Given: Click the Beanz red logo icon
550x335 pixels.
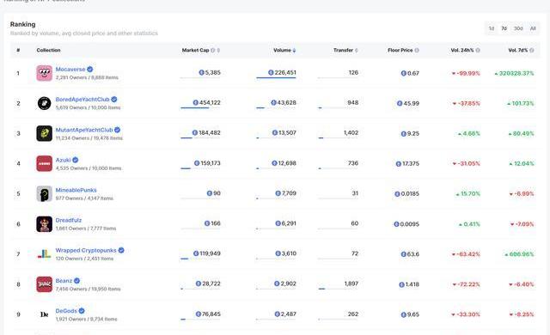Looking at the screenshot, I should (44, 284).
